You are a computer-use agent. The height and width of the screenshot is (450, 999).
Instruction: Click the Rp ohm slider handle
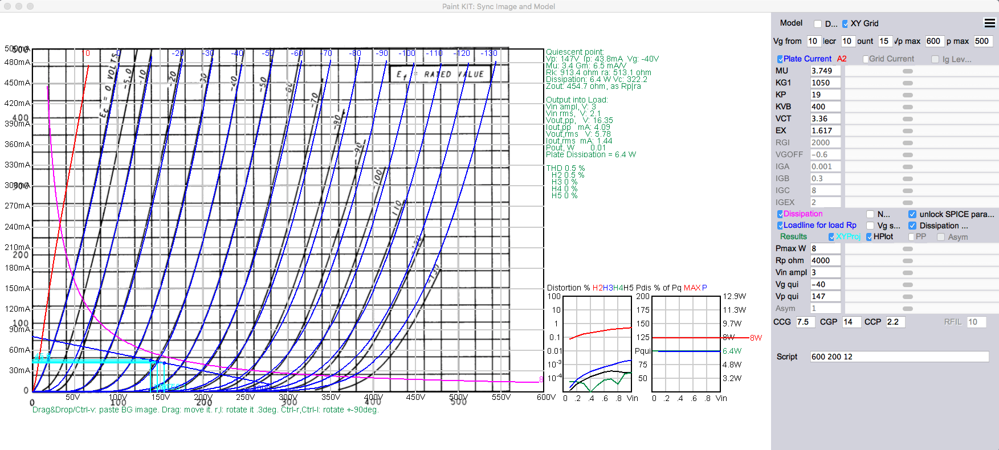coord(908,261)
